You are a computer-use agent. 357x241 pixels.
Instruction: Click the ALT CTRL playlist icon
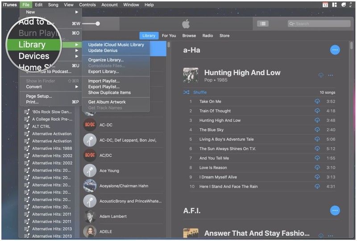[x=27, y=126]
